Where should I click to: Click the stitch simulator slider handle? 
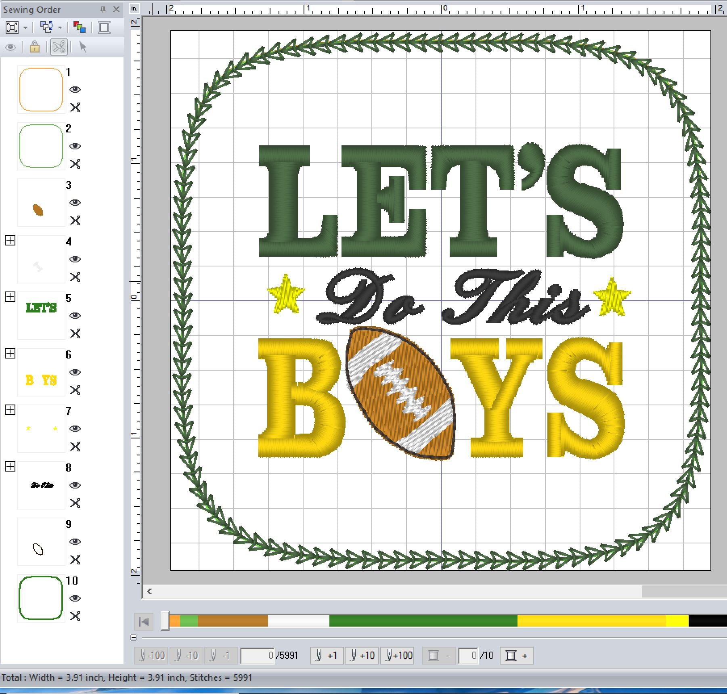[x=165, y=621]
